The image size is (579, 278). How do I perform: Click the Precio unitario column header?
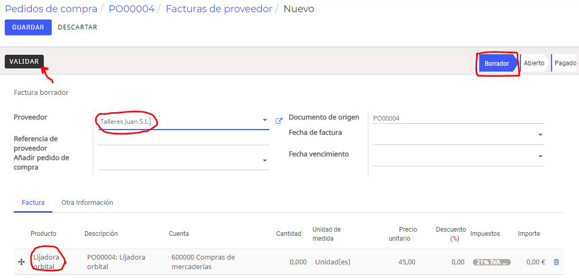(403, 234)
